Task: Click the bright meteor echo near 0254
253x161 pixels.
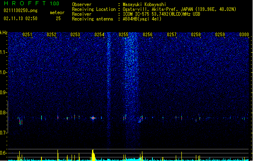Action: [x=93, y=118]
